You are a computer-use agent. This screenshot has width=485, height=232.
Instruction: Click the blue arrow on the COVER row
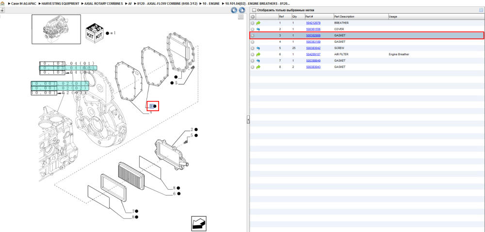pos(259,29)
